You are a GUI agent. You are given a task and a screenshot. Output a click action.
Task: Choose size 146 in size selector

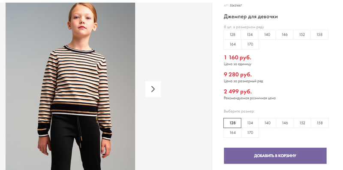click(285, 123)
